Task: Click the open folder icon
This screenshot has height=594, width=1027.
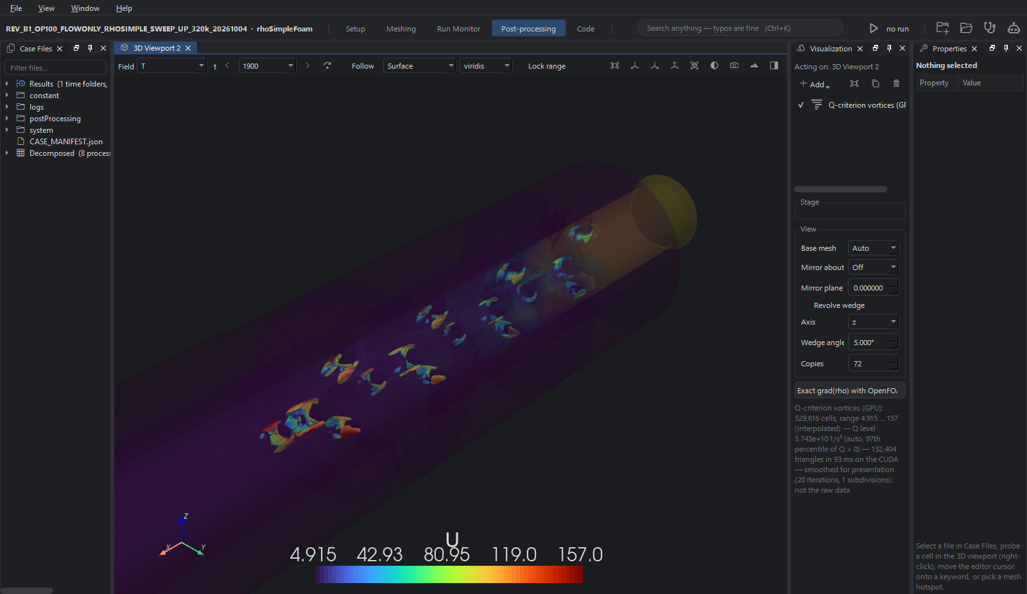Action: point(966,28)
